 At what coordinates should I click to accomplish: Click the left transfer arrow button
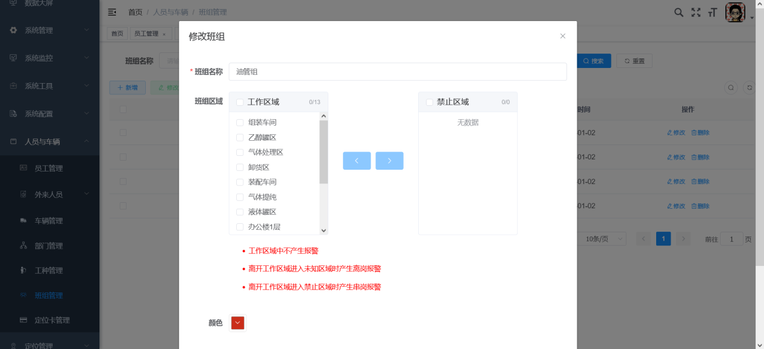[357, 161]
